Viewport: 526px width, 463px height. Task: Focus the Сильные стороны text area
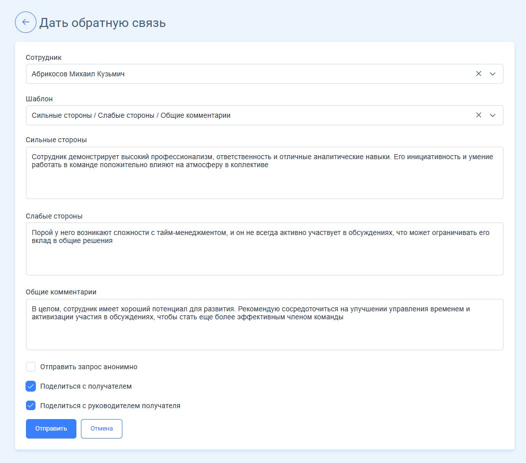264,173
